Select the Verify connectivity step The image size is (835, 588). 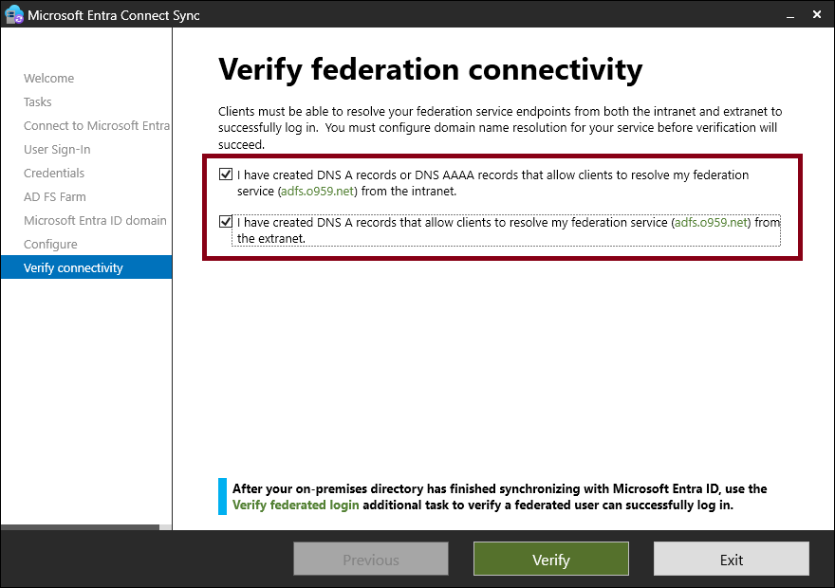pos(86,267)
